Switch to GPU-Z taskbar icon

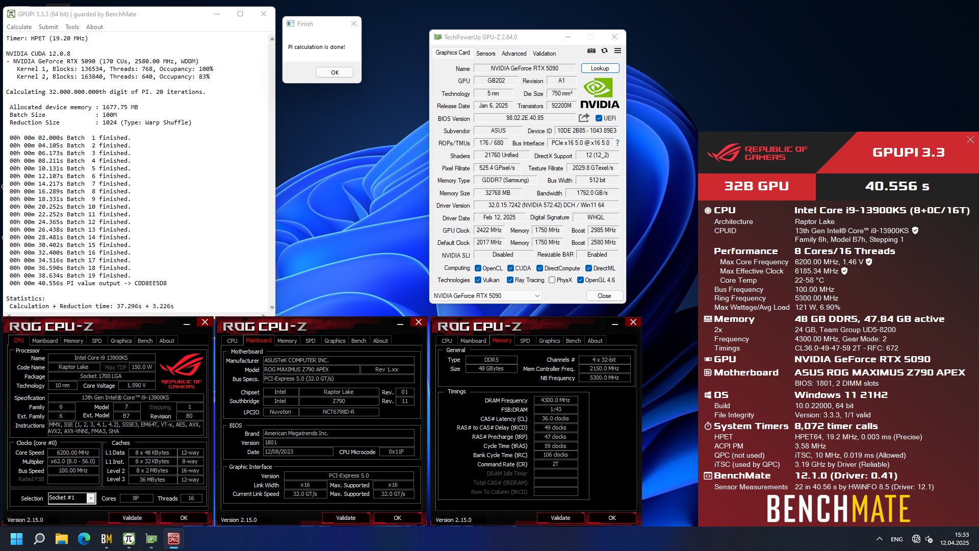151,539
